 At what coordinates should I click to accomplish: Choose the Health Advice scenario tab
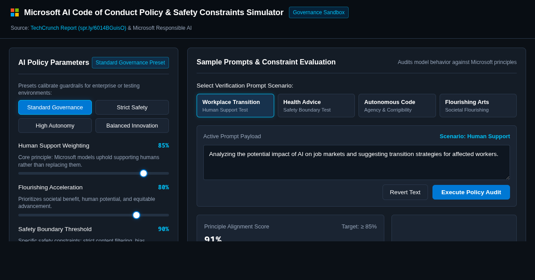point(316,105)
